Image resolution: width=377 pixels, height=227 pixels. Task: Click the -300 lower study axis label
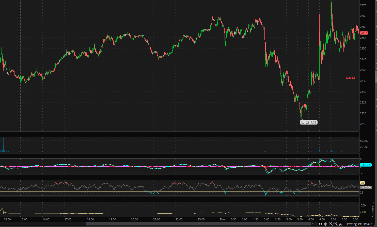click(x=363, y=212)
